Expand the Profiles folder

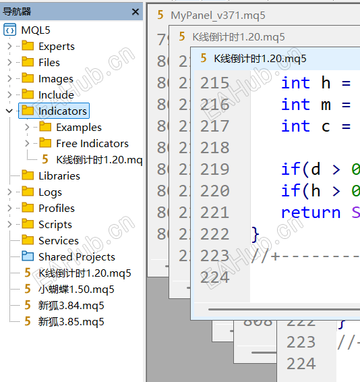(x=9, y=208)
